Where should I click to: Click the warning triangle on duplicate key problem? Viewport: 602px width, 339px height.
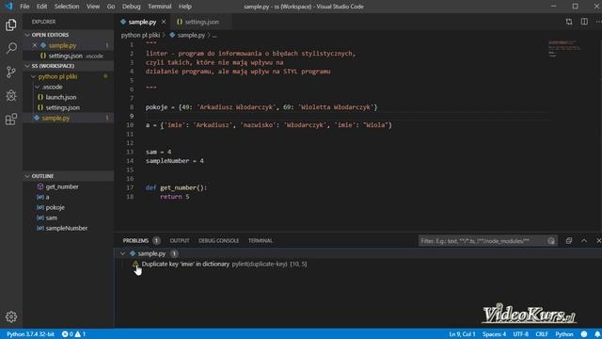tap(135, 264)
